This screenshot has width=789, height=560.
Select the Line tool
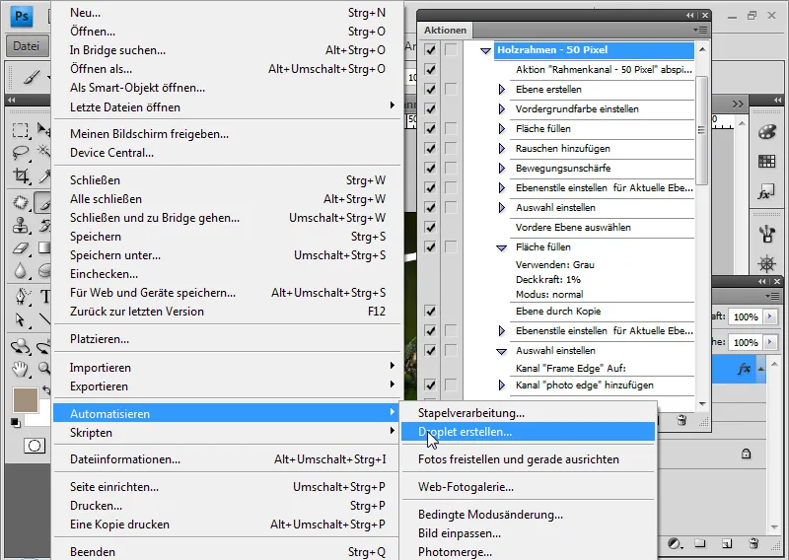[x=44, y=319]
